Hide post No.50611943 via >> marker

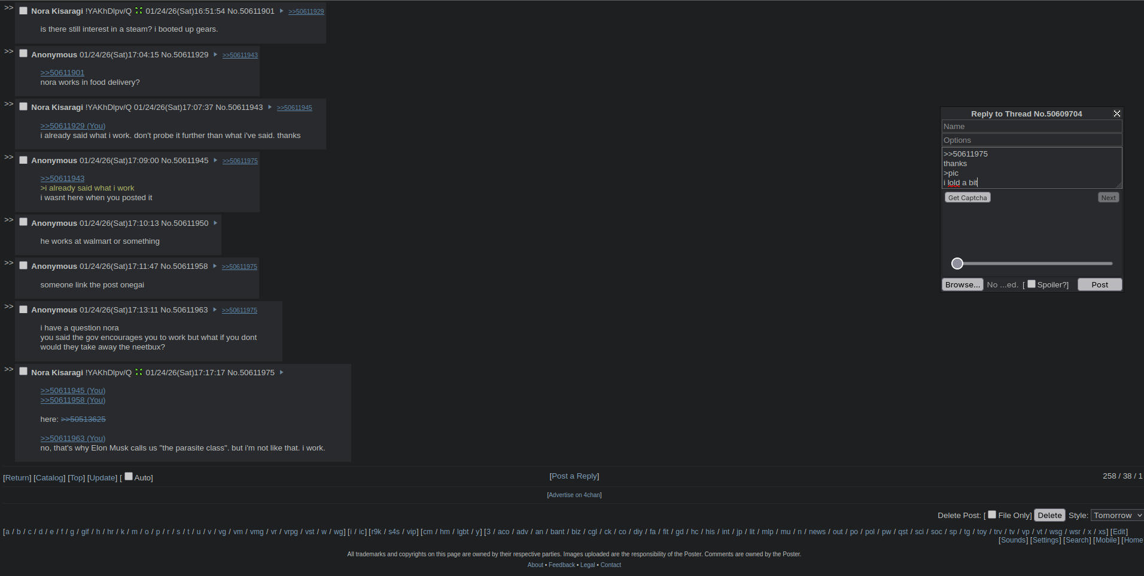[8, 104]
